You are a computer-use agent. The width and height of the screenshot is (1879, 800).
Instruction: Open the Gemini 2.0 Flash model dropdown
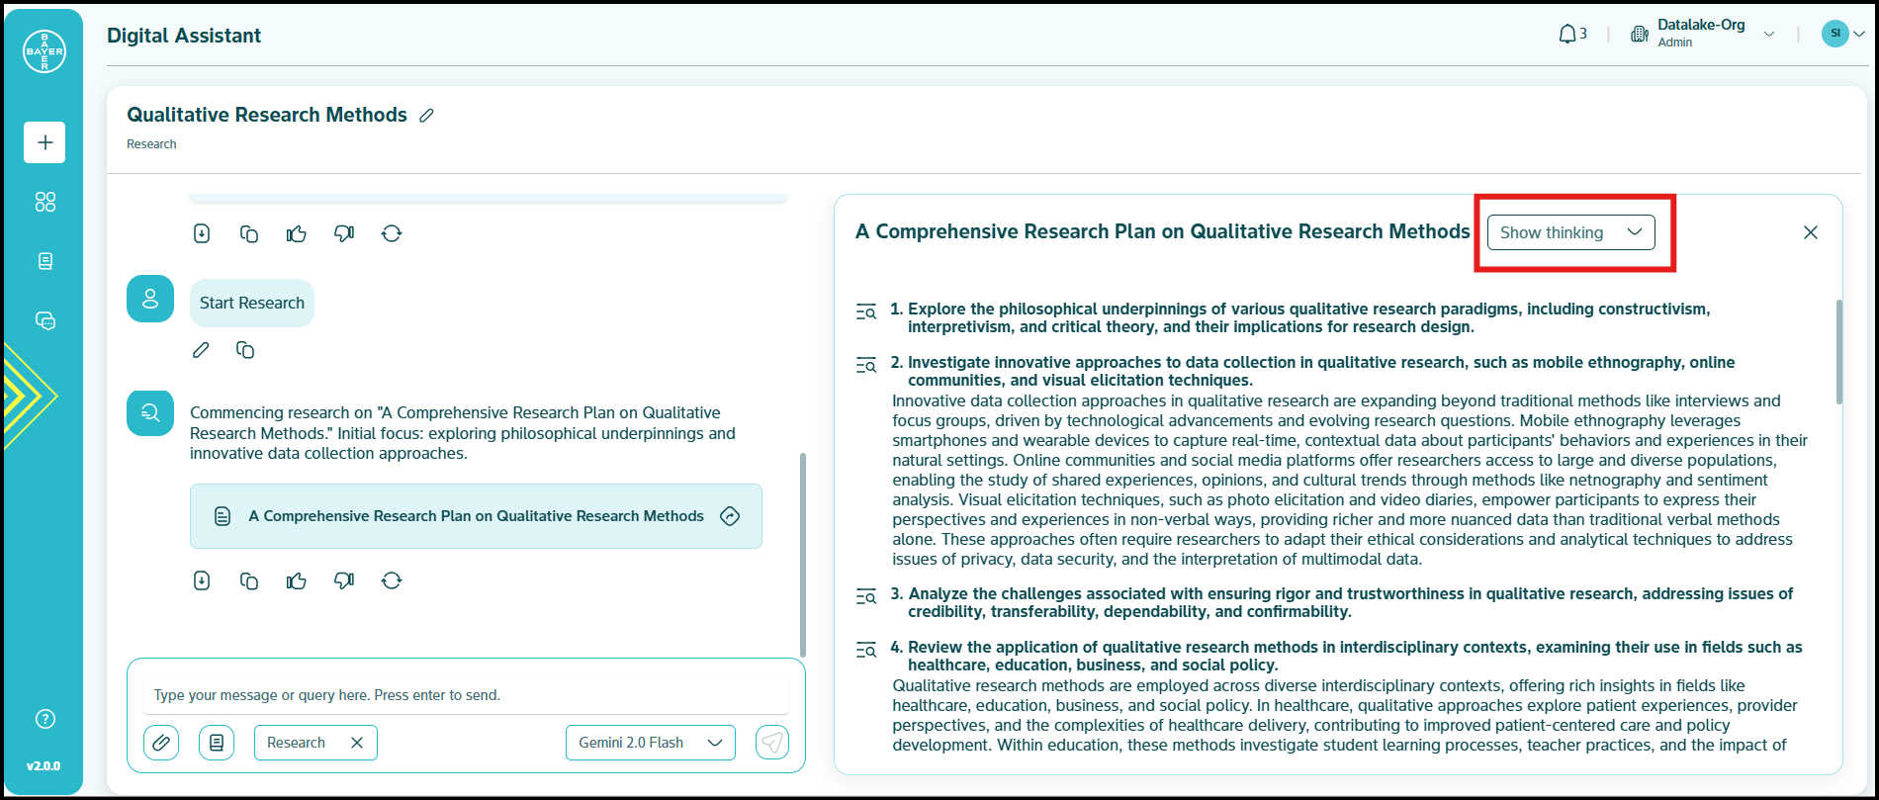(x=650, y=743)
